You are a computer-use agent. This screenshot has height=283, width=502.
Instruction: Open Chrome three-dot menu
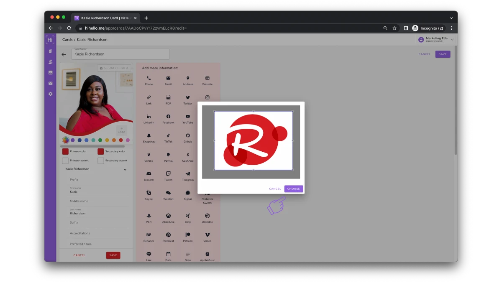pyautogui.click(x=451, y=28)
